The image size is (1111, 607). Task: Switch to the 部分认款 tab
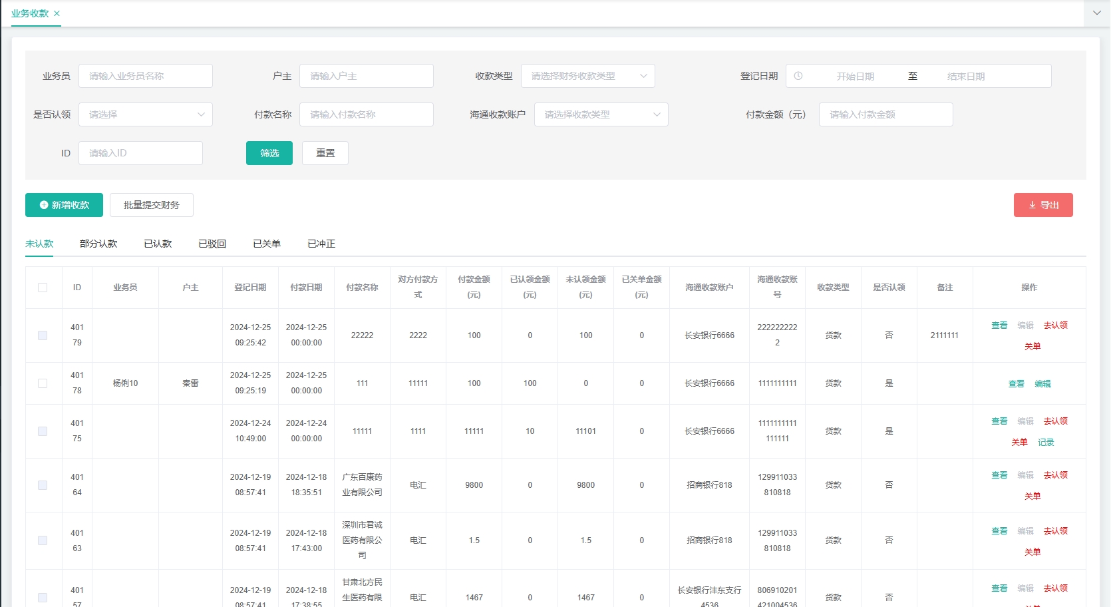point(98,244)
